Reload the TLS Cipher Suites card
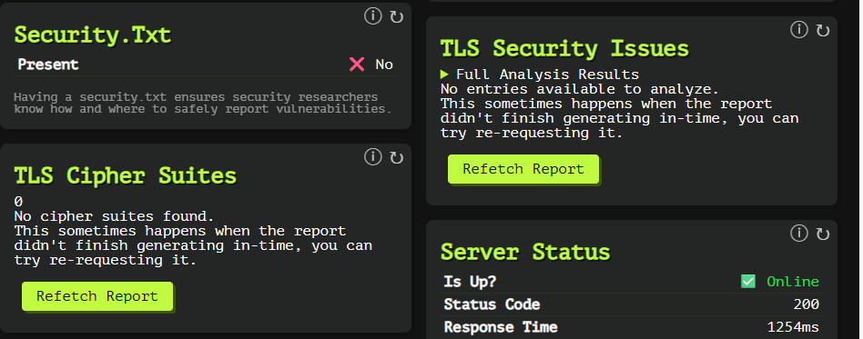The height and width of the screenshot is (339, 863). pyautogui.click(x=396, y=158)
